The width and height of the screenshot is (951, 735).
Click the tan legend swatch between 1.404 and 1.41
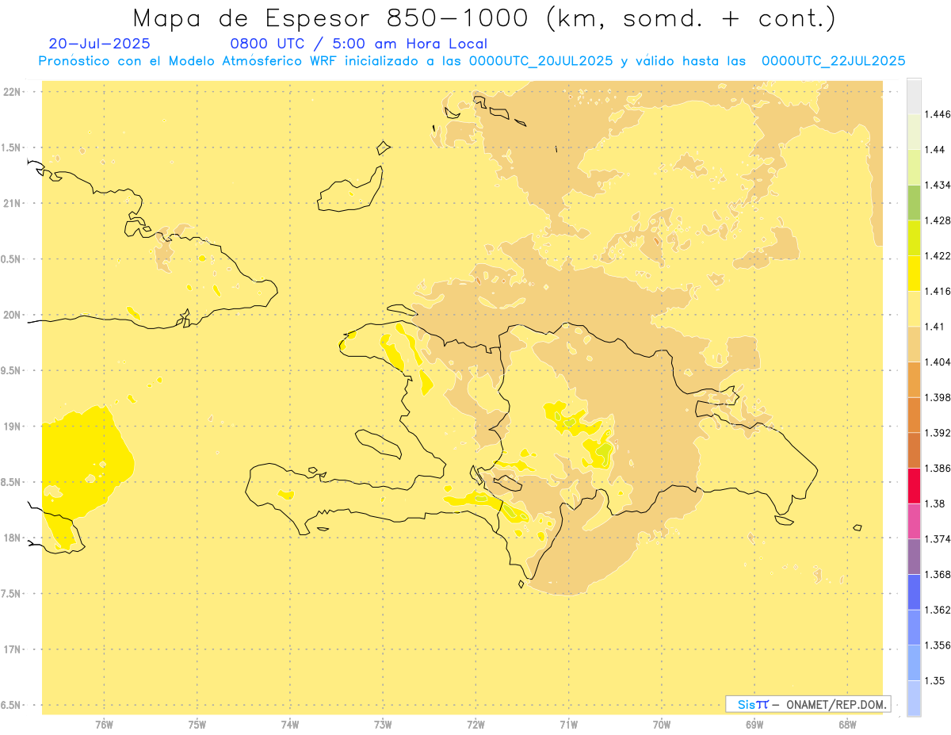[x=914, y=344]
